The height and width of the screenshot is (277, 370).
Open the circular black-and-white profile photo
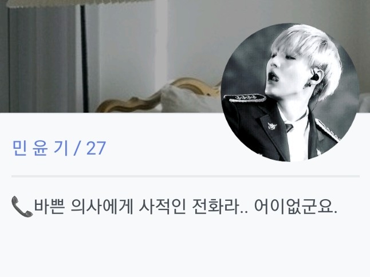click(x=290, y=92)
